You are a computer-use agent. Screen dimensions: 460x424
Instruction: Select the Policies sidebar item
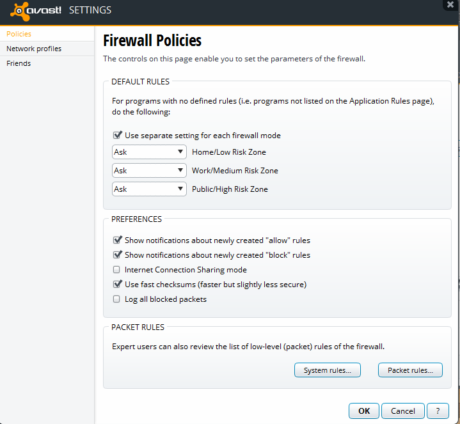coord(19,34)
